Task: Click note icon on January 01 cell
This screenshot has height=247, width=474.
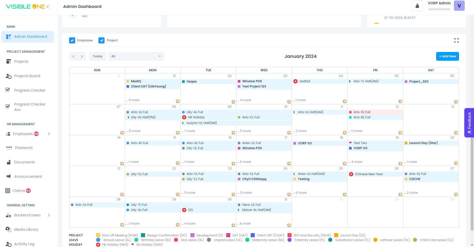Action: point(177,101)
